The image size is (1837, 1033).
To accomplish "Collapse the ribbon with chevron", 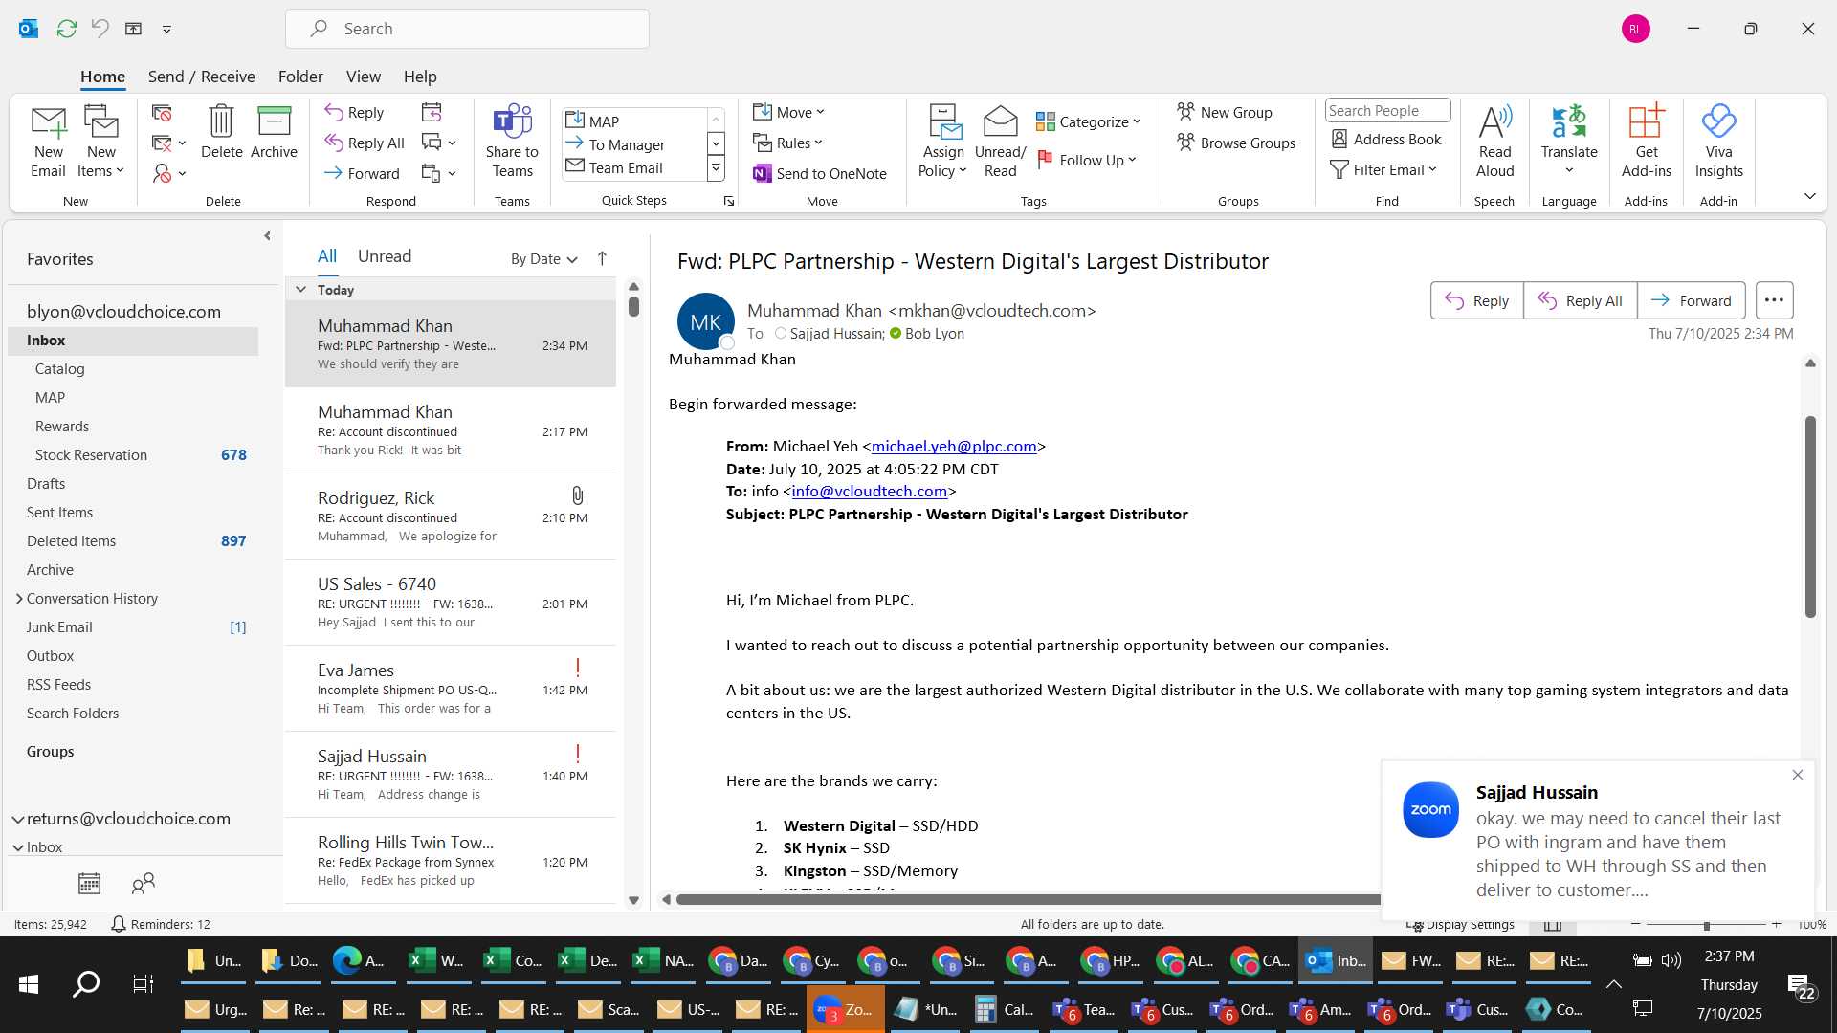I will (x=1809, y=196).
